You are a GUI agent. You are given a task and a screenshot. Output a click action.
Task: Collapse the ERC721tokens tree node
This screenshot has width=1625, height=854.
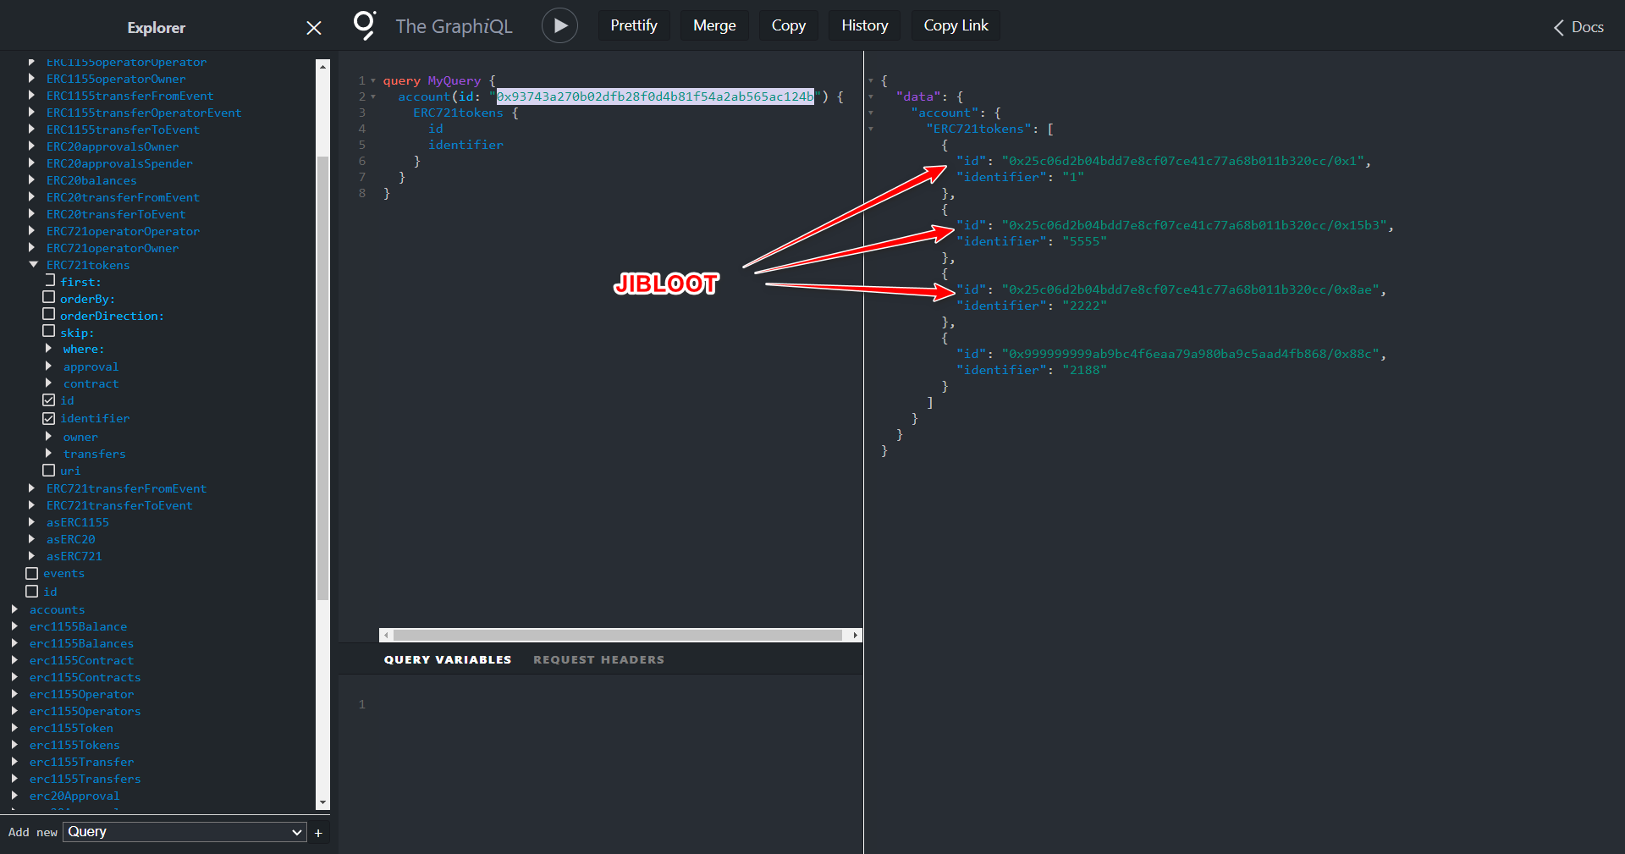tap(33, 265)
